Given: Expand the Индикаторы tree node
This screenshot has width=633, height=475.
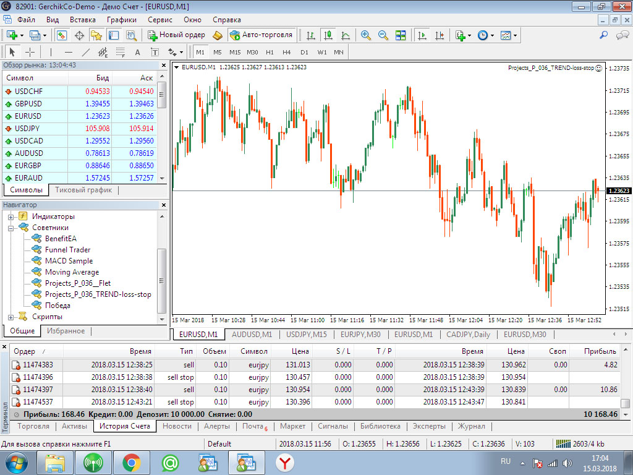Looking at the screenshot, I should coord(11,217).
